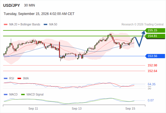Viewport: 166px width, 113px height.
Task: Click the USD/JPY chart title
Action: point(12,5)
